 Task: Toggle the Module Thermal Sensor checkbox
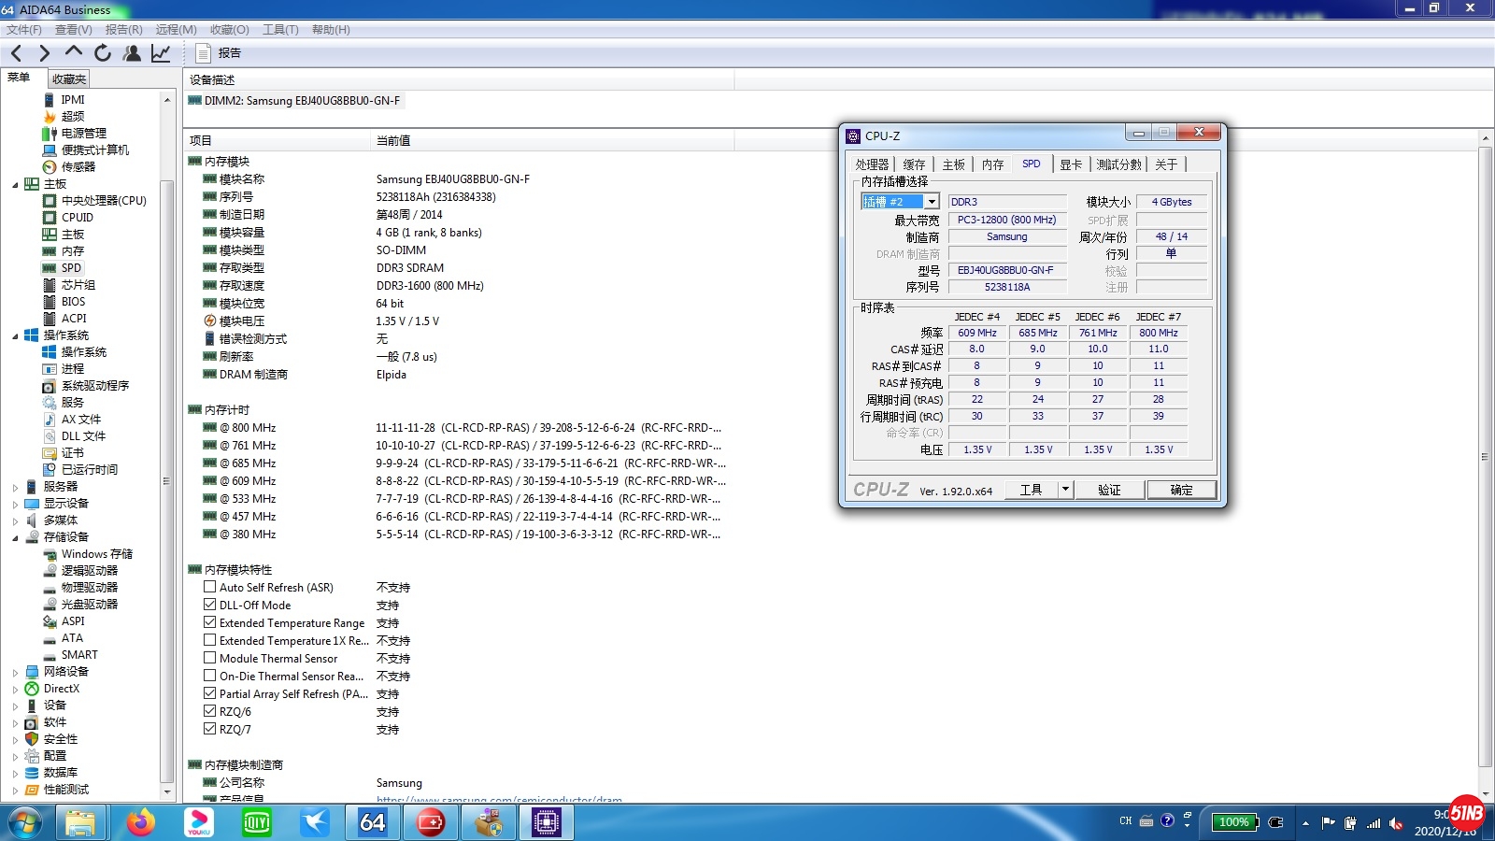tap(210, 658)
